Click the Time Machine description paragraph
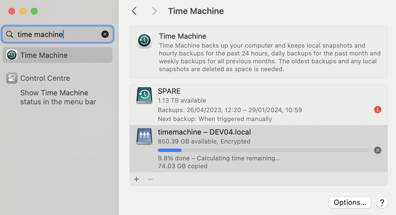This screenshot has width=396, height=215. [270, 57]
